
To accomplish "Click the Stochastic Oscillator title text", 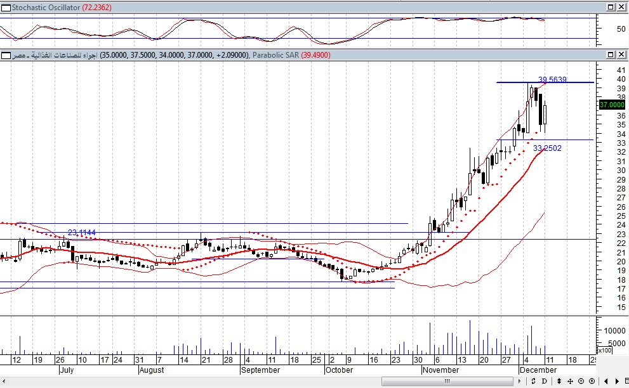I will pos(46,7).
